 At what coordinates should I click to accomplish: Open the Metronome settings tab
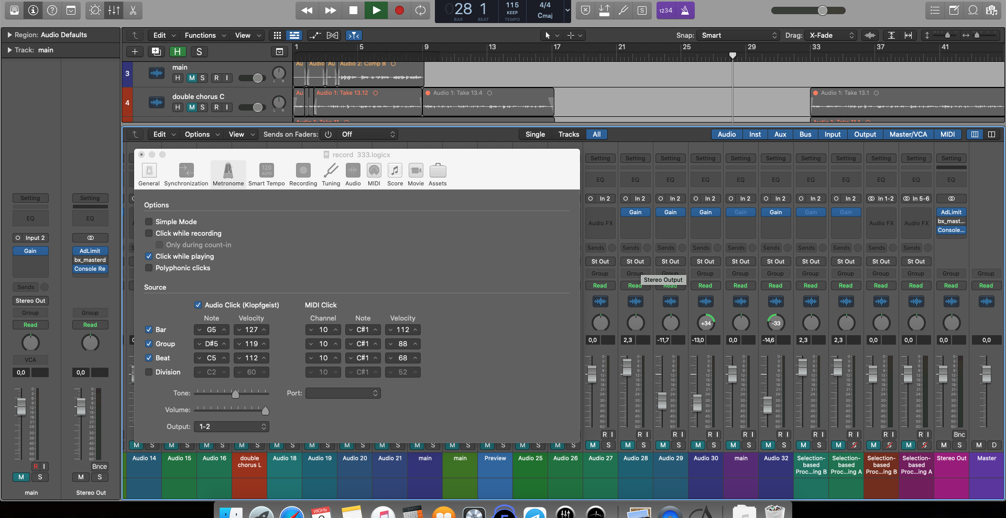pos(228,174)
